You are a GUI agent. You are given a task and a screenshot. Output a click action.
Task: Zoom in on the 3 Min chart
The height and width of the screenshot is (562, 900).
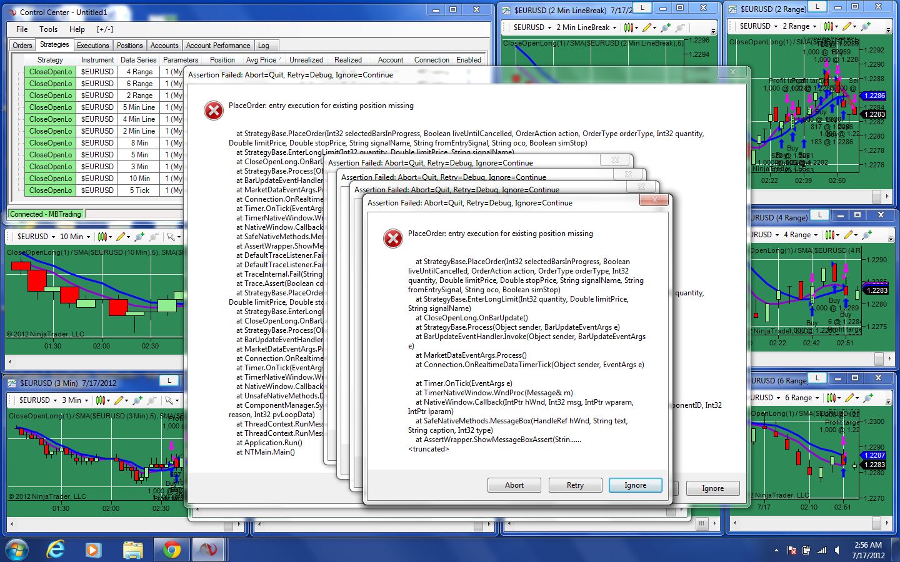point(137,400)
